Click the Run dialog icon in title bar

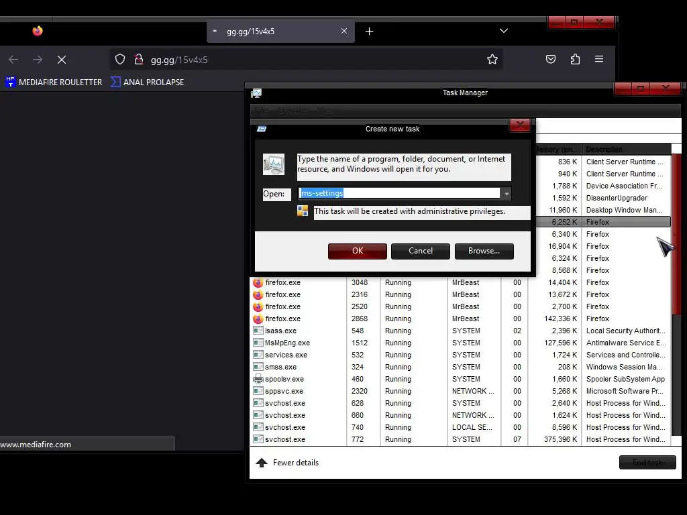(x=262, y=129)
